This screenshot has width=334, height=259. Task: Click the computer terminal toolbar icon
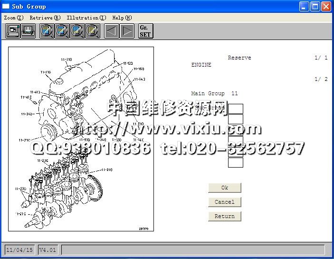[x=13, y=31]
